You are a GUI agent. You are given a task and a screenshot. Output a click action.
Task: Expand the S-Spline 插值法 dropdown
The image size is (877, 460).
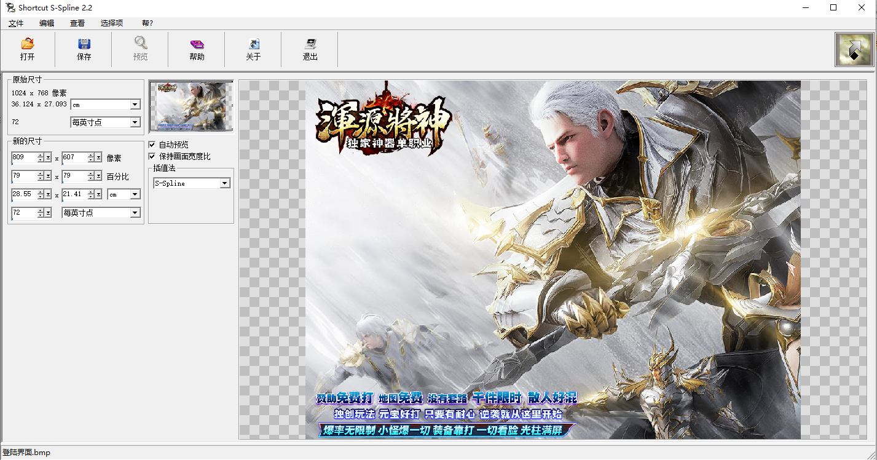point(224,183)
